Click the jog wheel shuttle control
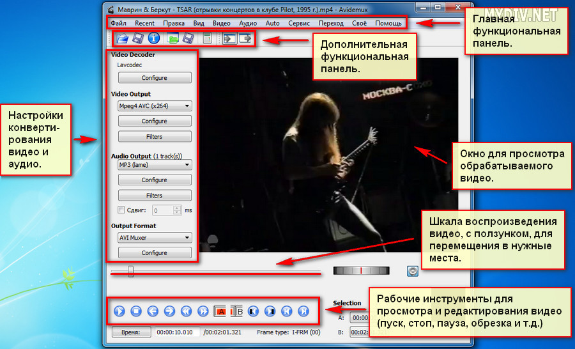Screen dimensions: 575x349 point(361,271)
